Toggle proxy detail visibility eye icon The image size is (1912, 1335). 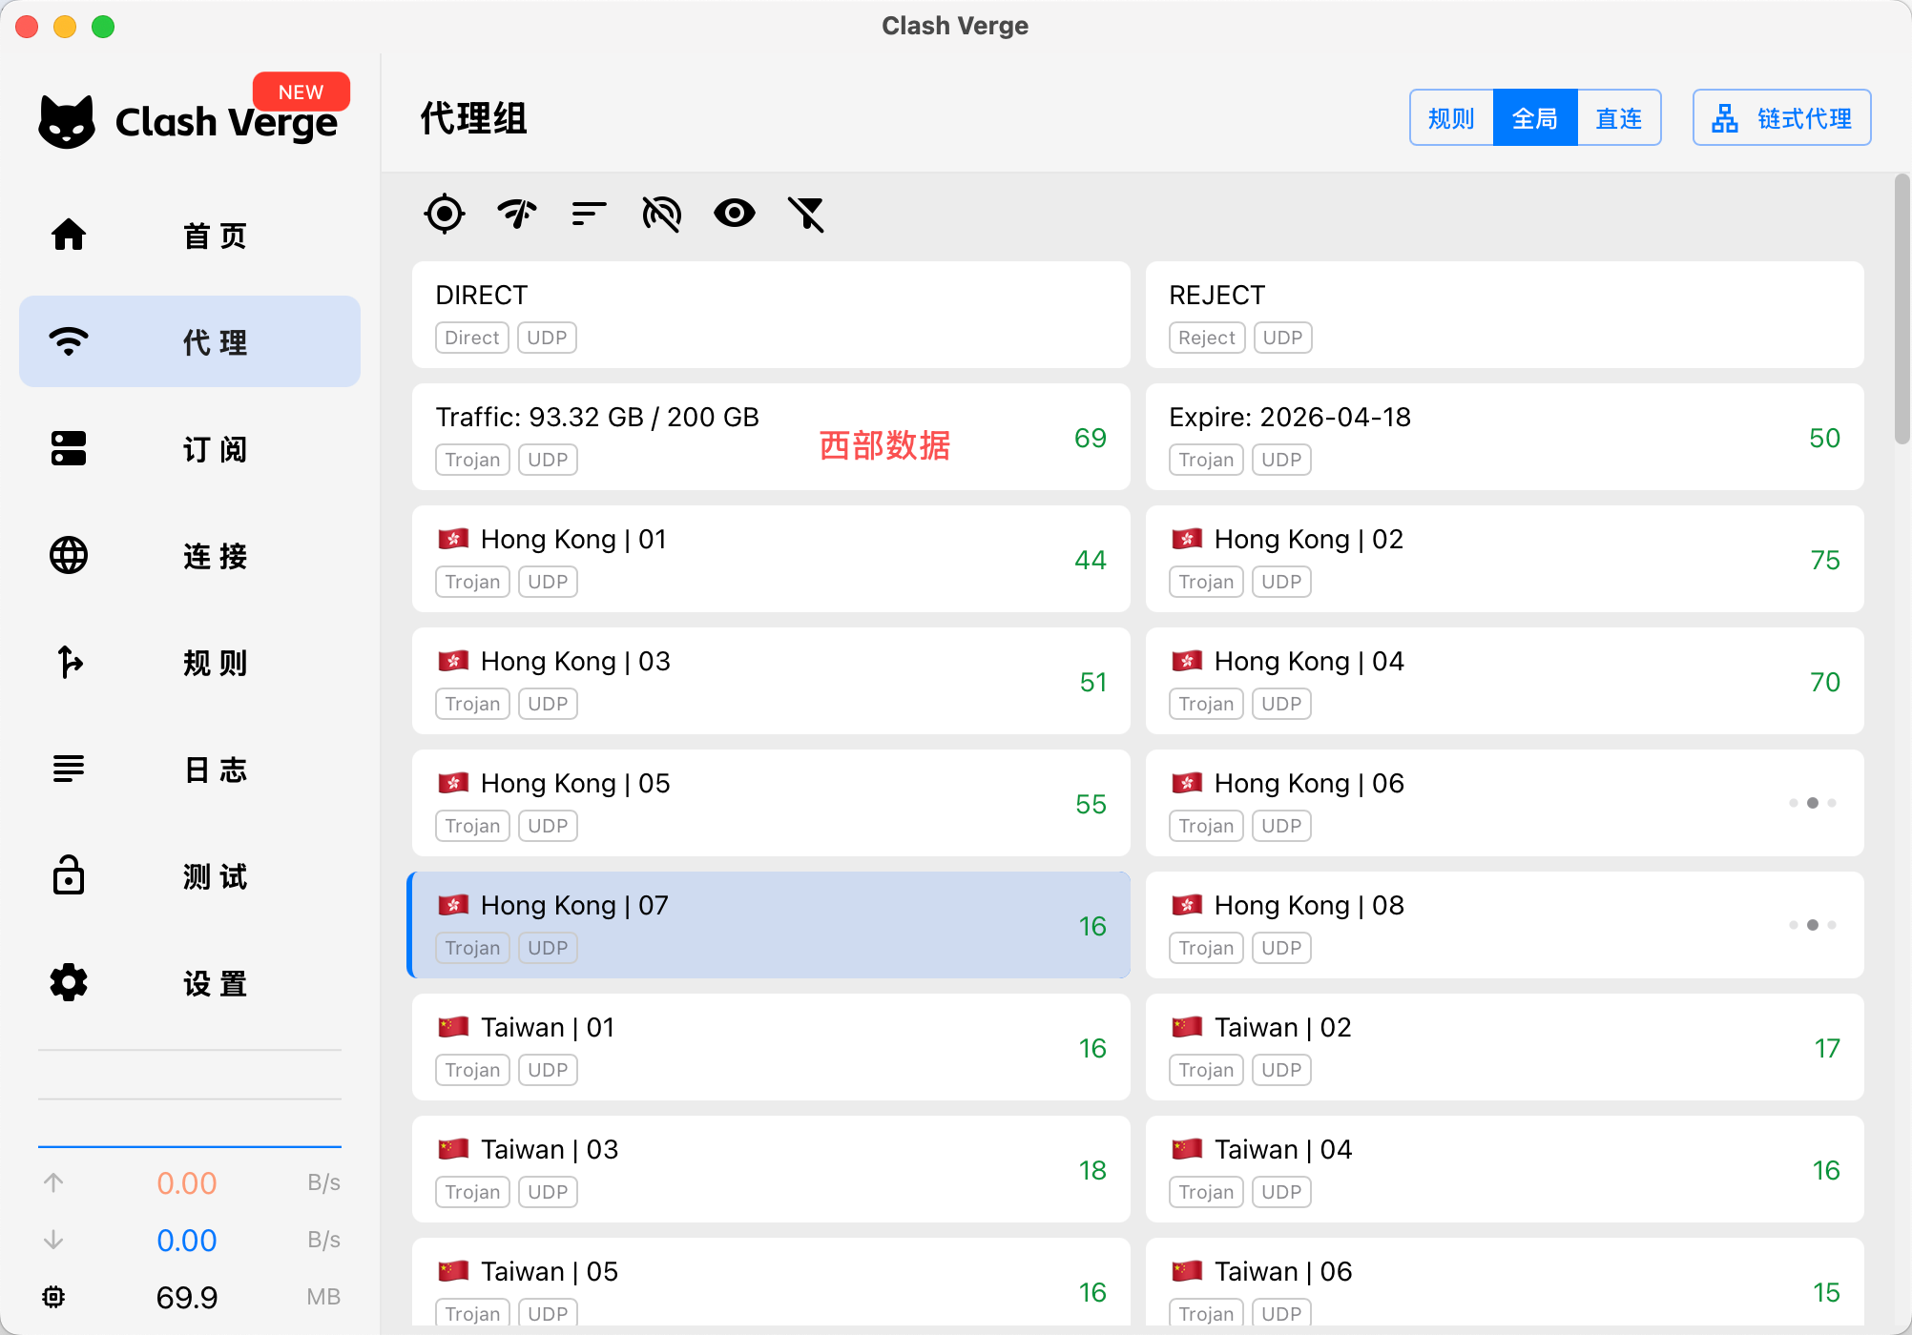point(734,214)
